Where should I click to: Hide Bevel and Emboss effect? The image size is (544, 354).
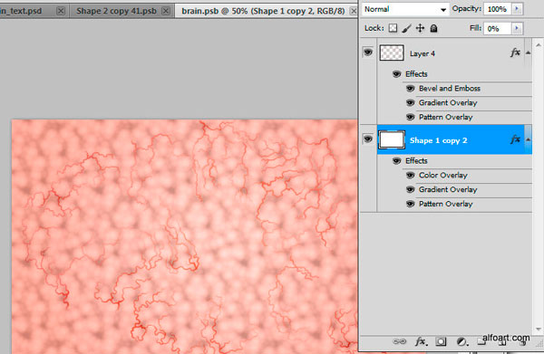(410, 89)
